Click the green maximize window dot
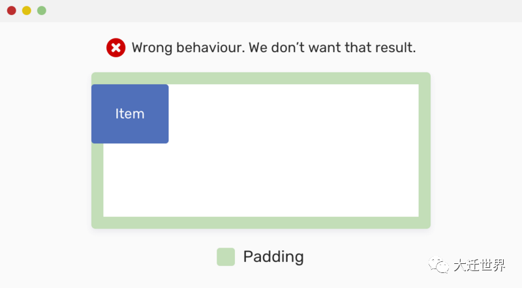The height and width of the screenshot is (288, 522). pos(42,10)
